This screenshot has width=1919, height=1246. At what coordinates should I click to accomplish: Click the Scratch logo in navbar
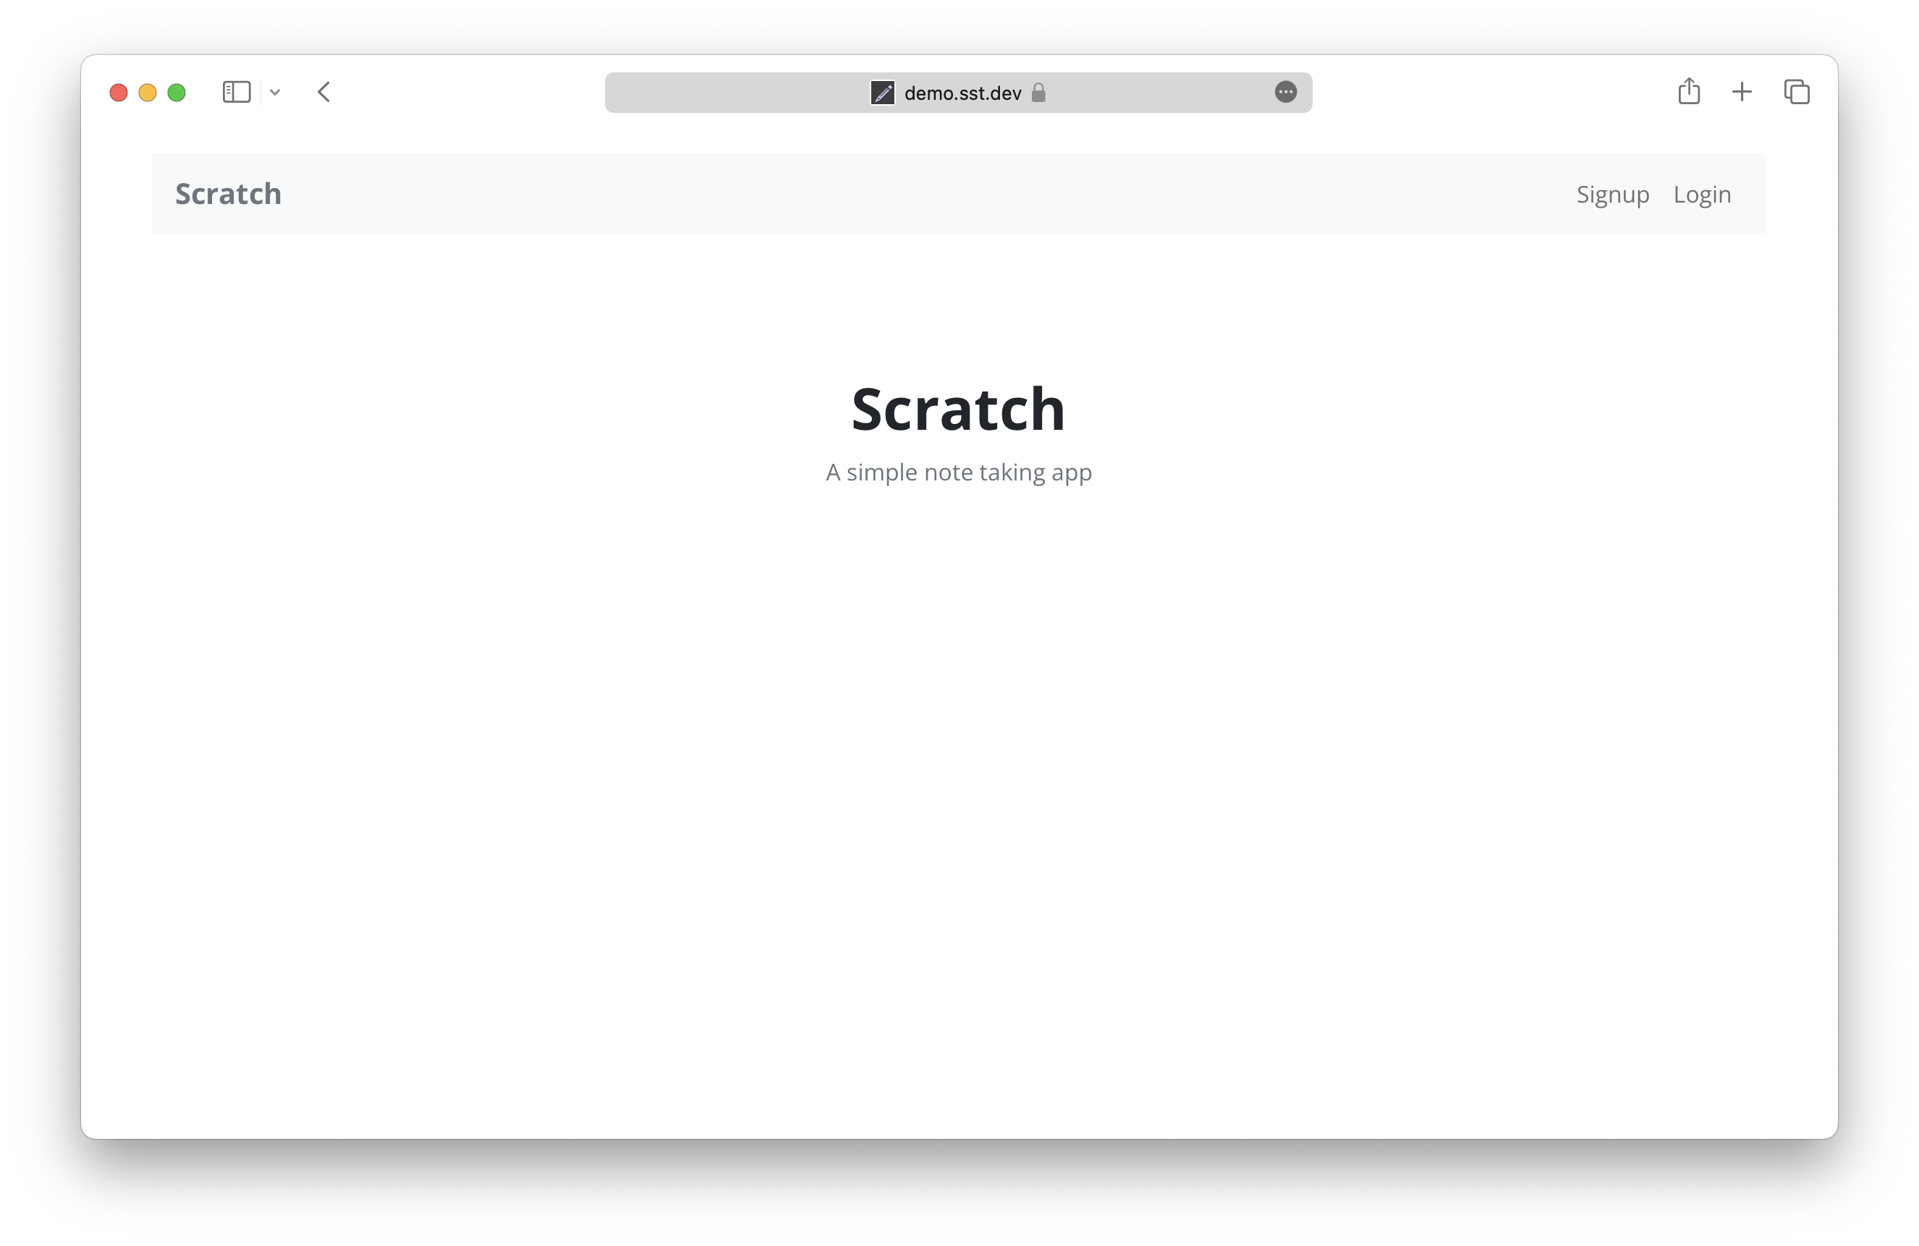(x=226, y=193)
